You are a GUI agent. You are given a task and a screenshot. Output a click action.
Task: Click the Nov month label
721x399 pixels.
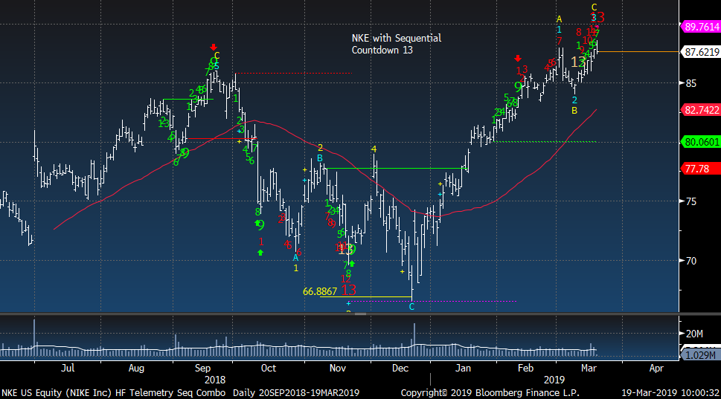[x=338, y=368]
